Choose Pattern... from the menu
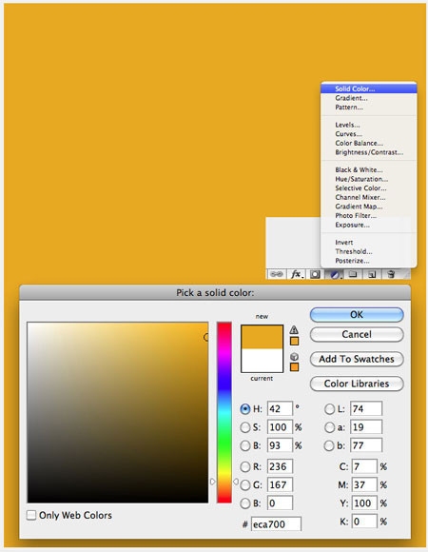This screenshot has height=552, width=428. pyautogui.click(x=369, y=107)
